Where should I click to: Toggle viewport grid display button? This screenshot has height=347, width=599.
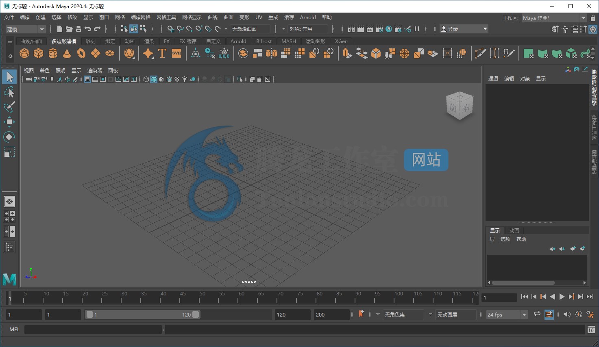pos(87,79)
